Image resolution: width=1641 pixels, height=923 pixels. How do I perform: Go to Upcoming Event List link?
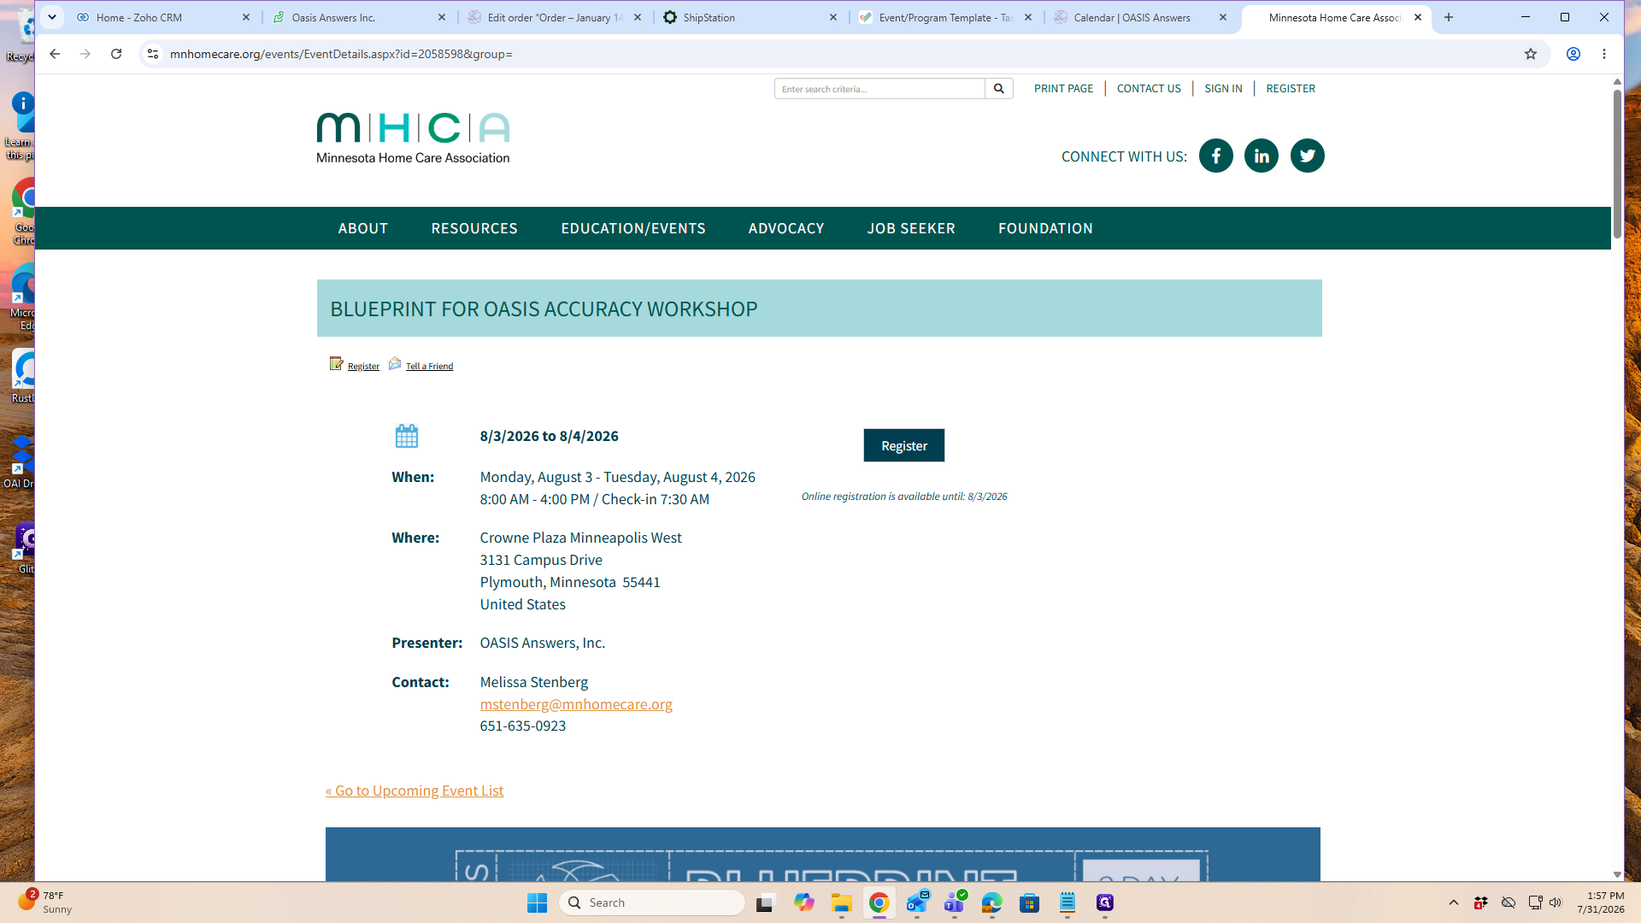tap(415, 791)
